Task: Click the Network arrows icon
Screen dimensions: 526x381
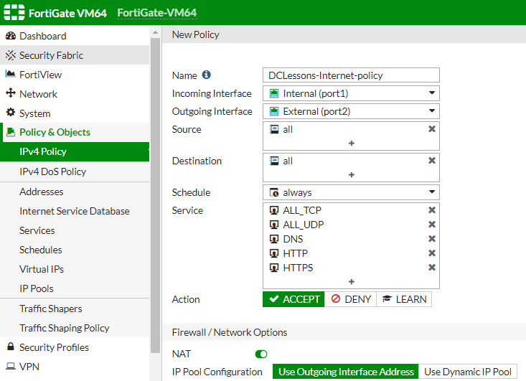Action: (x=11, y=93)
